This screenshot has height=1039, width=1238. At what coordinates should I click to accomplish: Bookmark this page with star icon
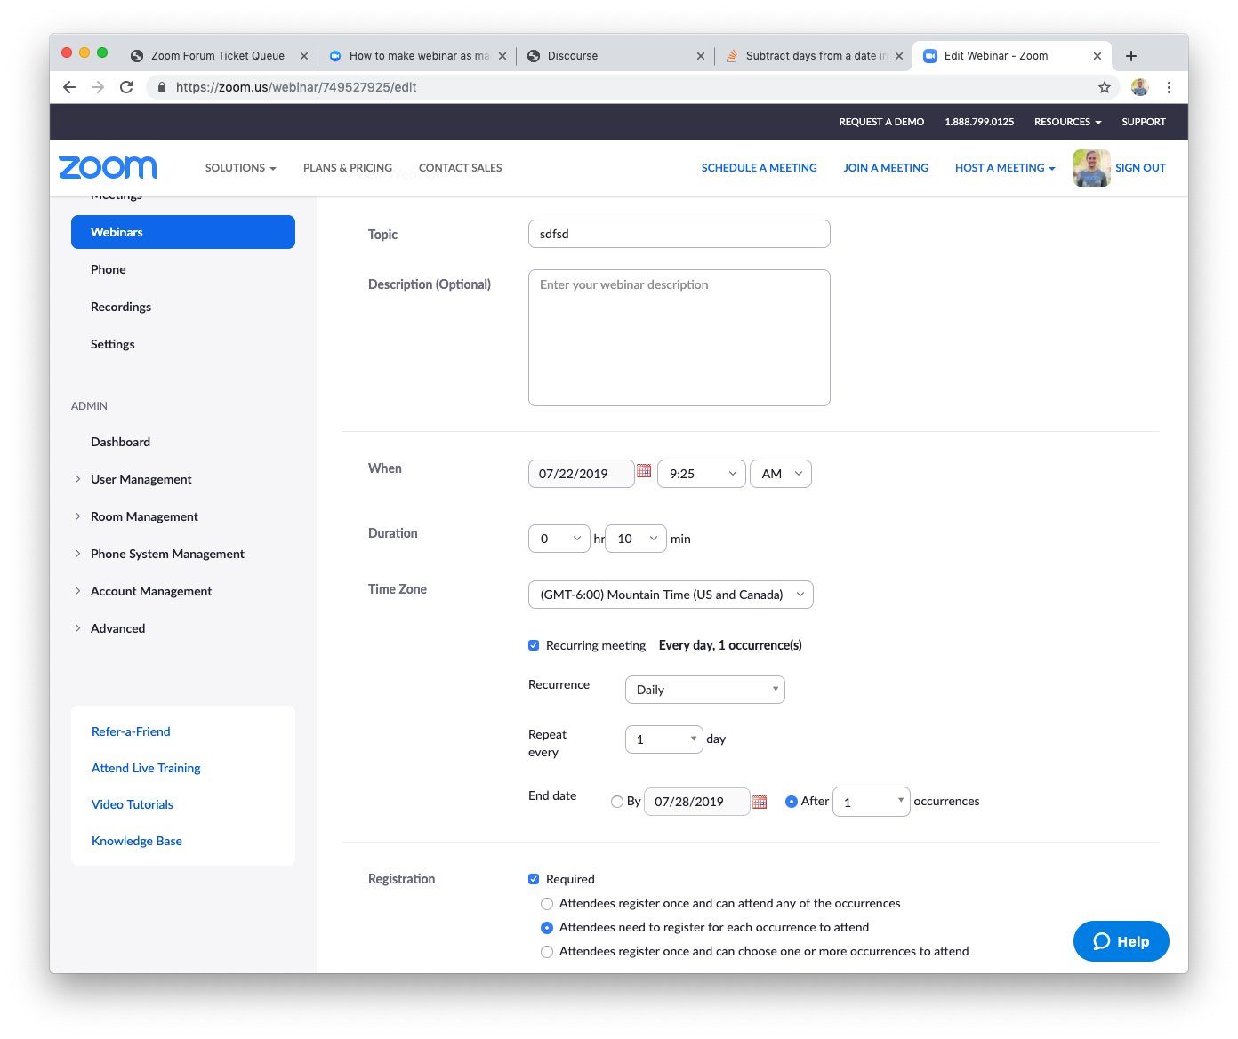[1105, 87]
